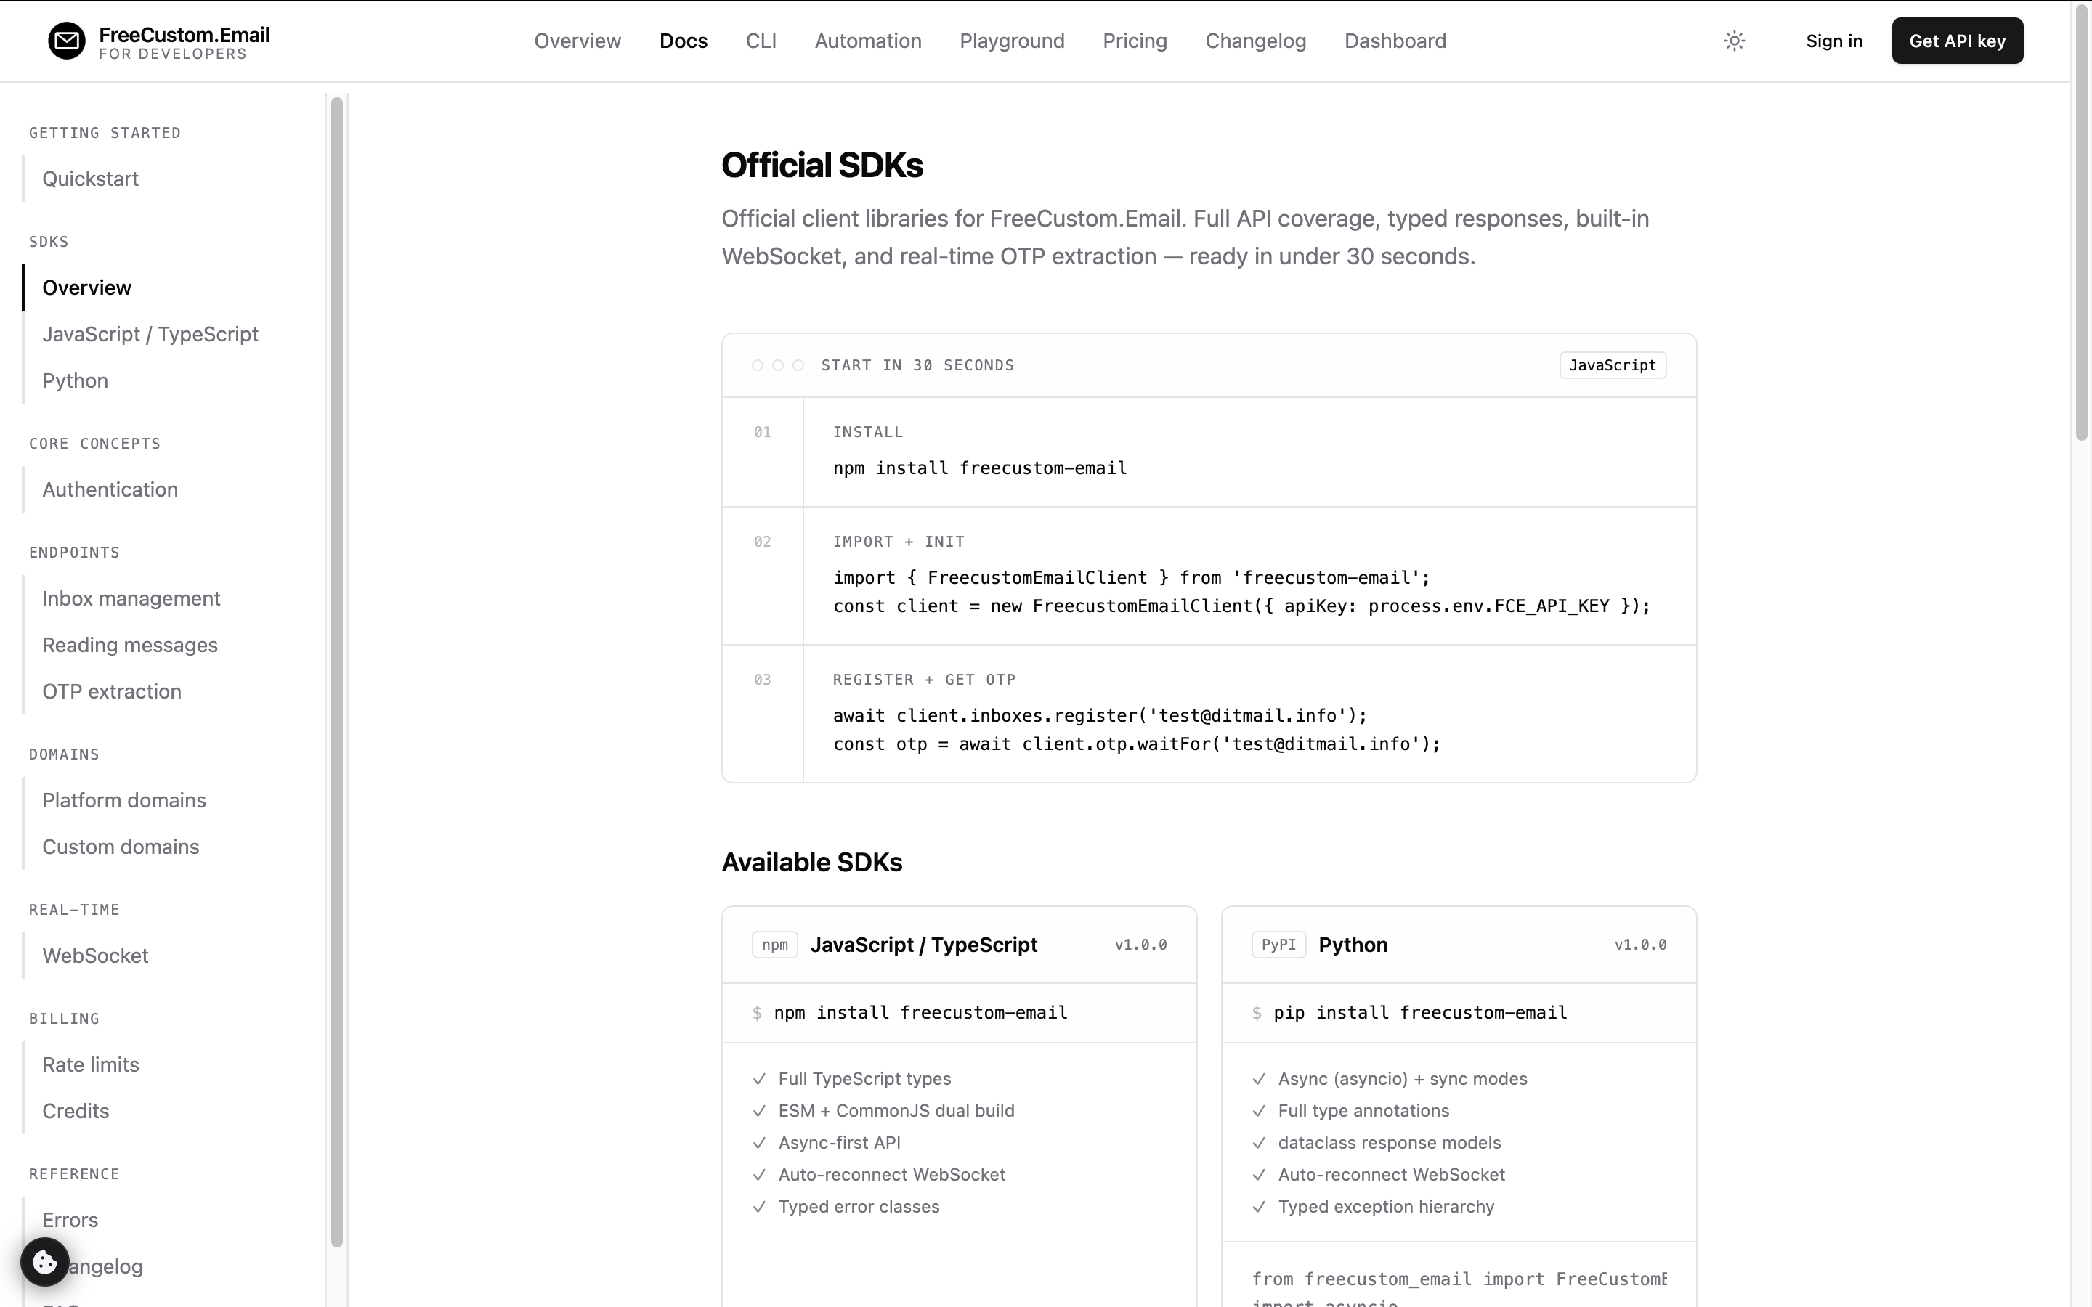Open the Custom domains docs

120,846
